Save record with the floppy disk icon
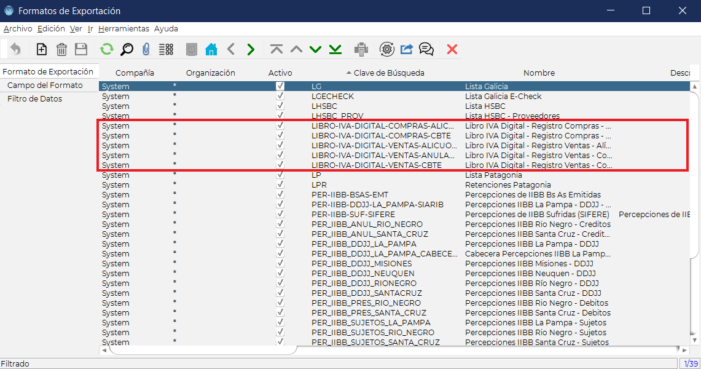Viewport: 701px width, 369px height. pos(81,49)
